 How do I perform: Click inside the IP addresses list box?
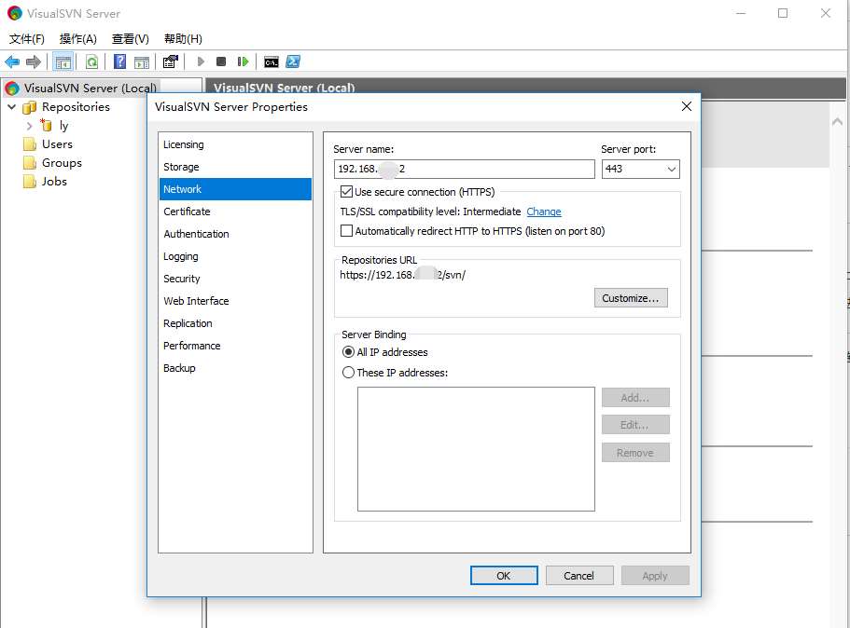coord(476,449)
